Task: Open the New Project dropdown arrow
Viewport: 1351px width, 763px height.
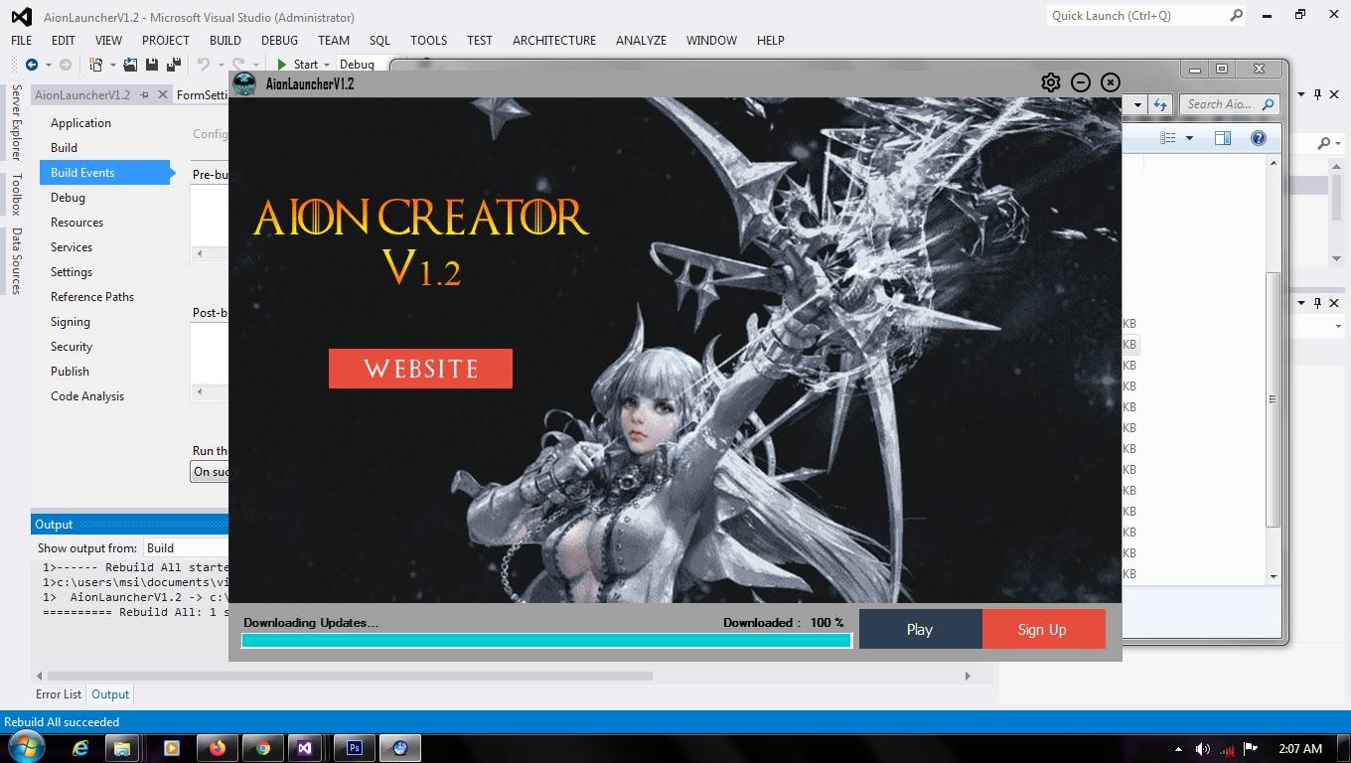Action: (112, 65)
